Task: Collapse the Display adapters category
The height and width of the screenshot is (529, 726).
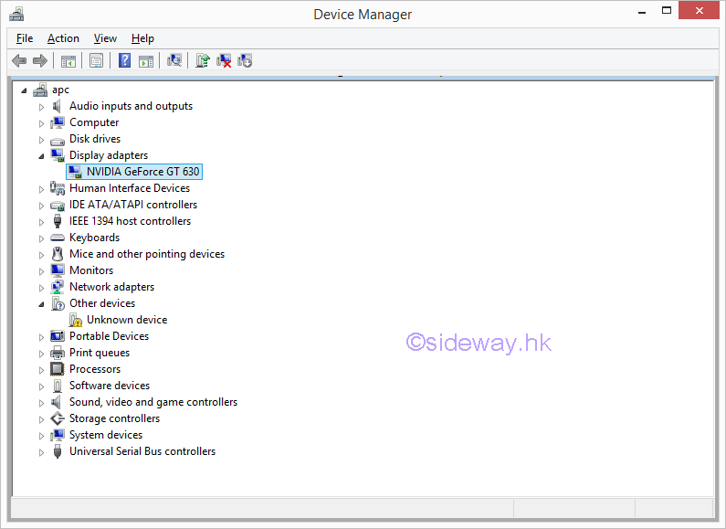Action: point(41,156)
